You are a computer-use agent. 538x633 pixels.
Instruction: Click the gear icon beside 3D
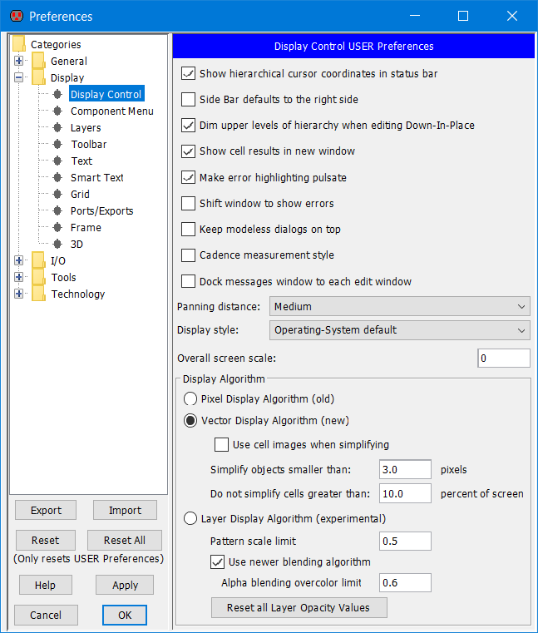(x=57, y=244)
